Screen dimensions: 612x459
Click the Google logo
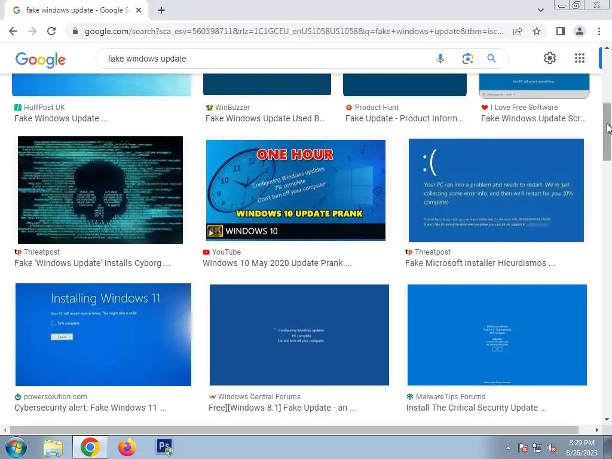pos(41,59)
